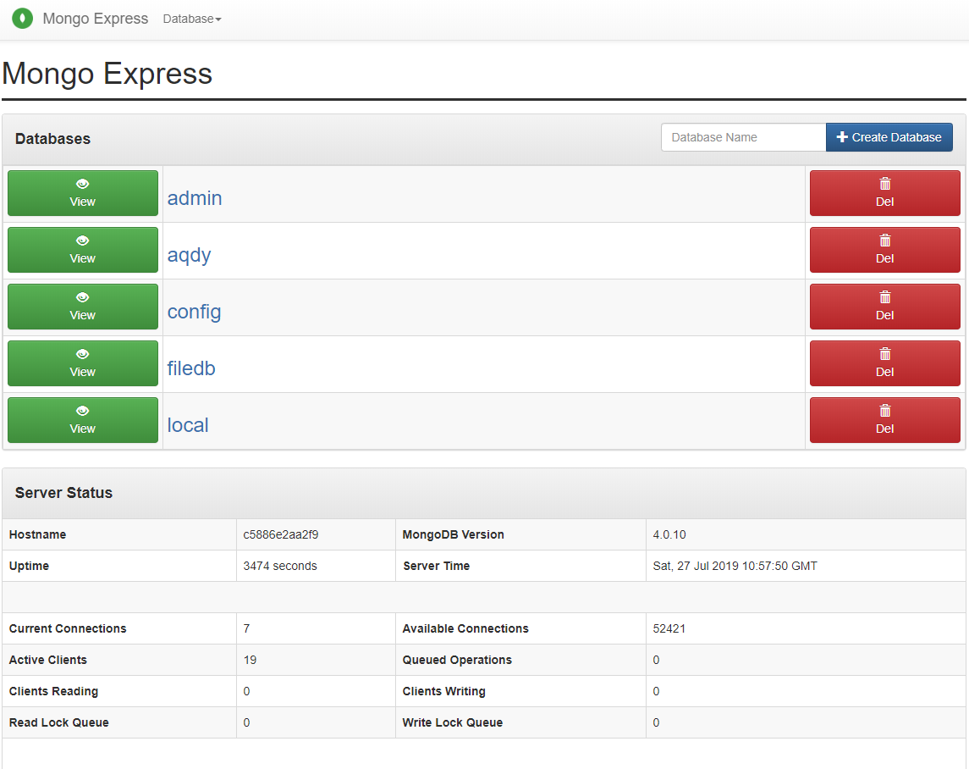Screen dimensions: 969x769
Task: Select uptime value 3474 seconds
Action: click(x=280, y=566)
